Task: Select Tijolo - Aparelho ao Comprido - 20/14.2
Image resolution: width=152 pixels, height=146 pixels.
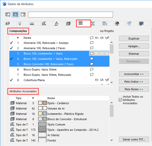Action: (x=59, y=130)
